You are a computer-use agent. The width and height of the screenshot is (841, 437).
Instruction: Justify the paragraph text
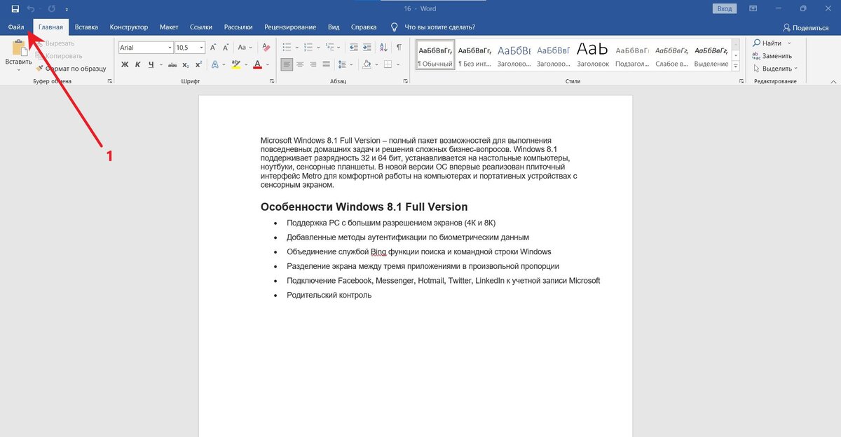[x=327, y=64]
